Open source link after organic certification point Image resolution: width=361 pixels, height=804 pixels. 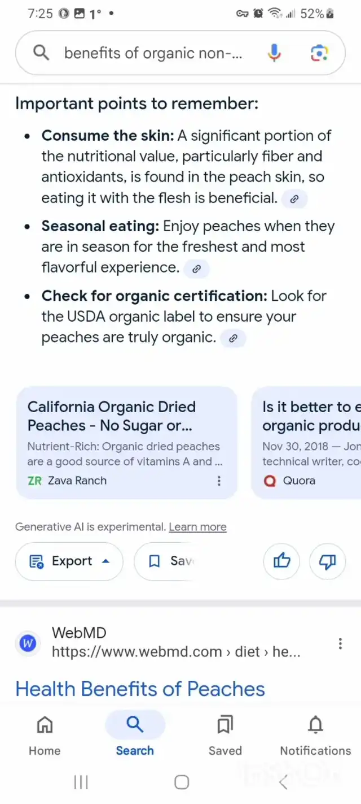tap(233, 338)
